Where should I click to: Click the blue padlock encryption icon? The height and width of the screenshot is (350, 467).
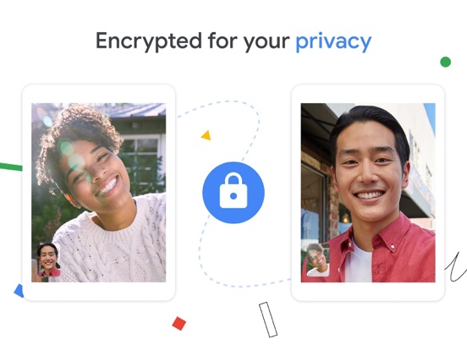click(x=233, y=193)
